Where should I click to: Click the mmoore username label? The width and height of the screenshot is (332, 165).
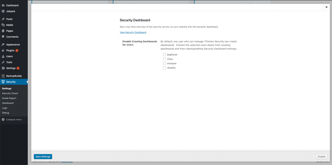[x=172, y=64]
